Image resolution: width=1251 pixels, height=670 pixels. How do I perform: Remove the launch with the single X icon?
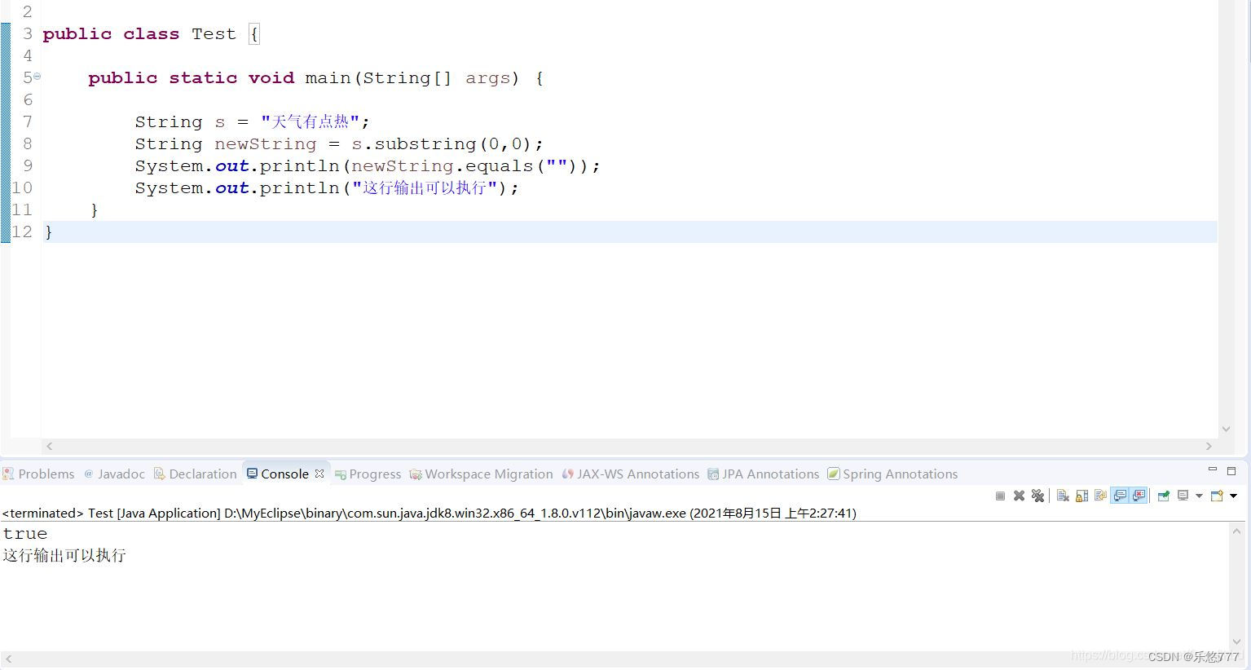click(1019, 496)
